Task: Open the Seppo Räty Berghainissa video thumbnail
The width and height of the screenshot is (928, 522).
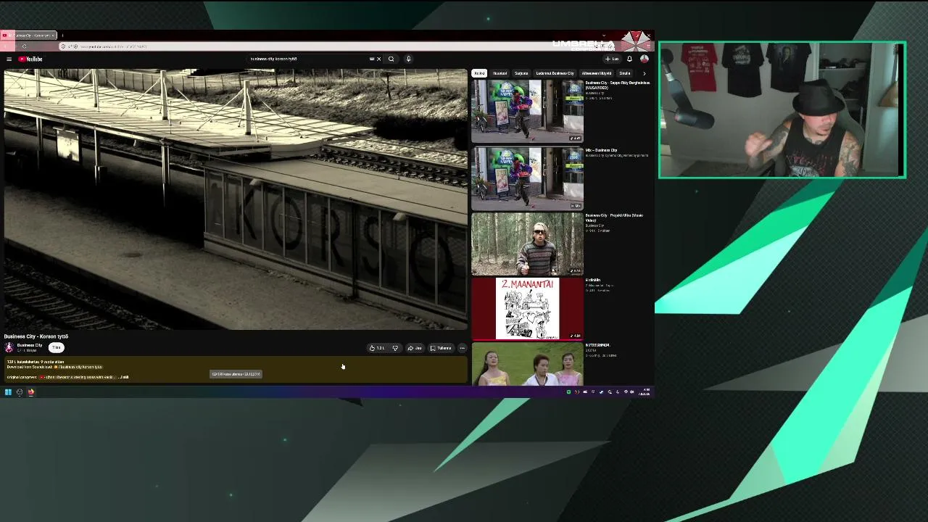Action: [x=527, y=111]
